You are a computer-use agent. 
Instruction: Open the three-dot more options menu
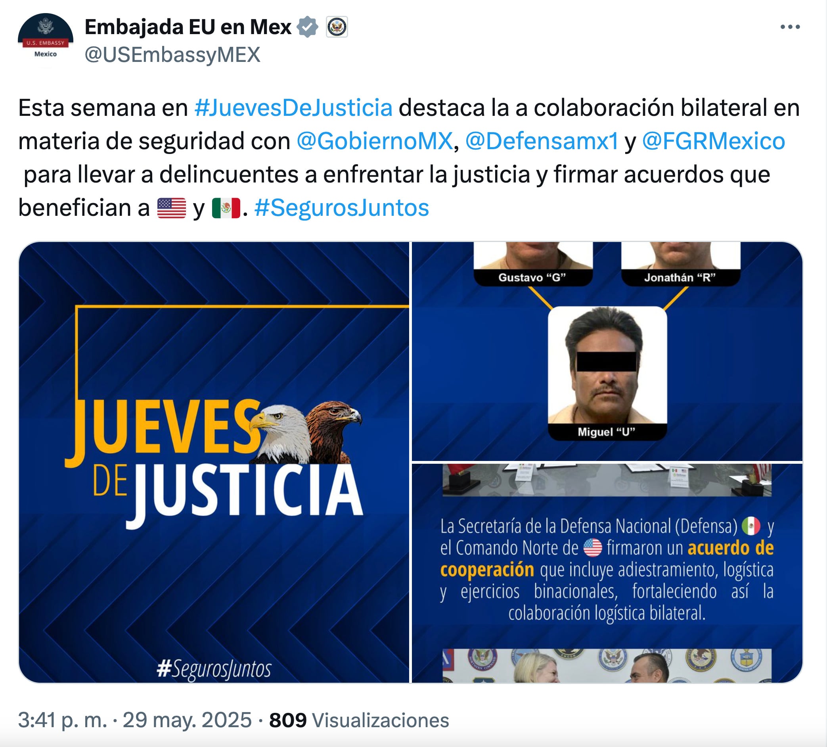(x=790, y=27)
